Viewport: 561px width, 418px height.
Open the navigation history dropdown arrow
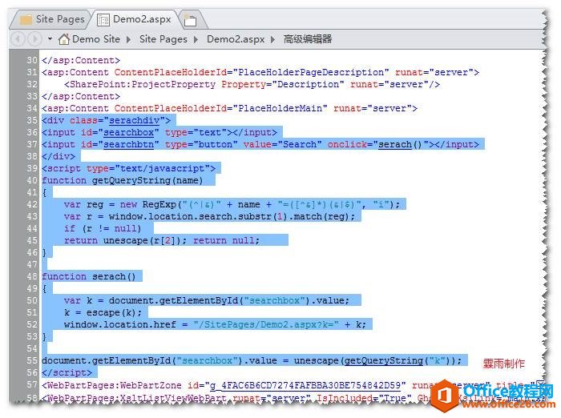click(x=50, y=38)
